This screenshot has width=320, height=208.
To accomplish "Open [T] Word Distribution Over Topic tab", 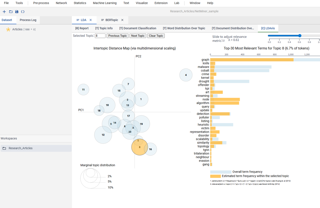I will pos(184,28).
